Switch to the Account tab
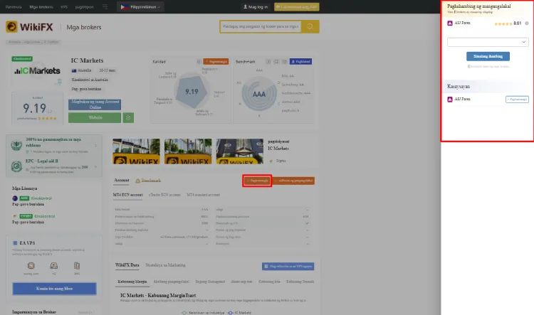The image size is (534, 315). coord(122,181)
